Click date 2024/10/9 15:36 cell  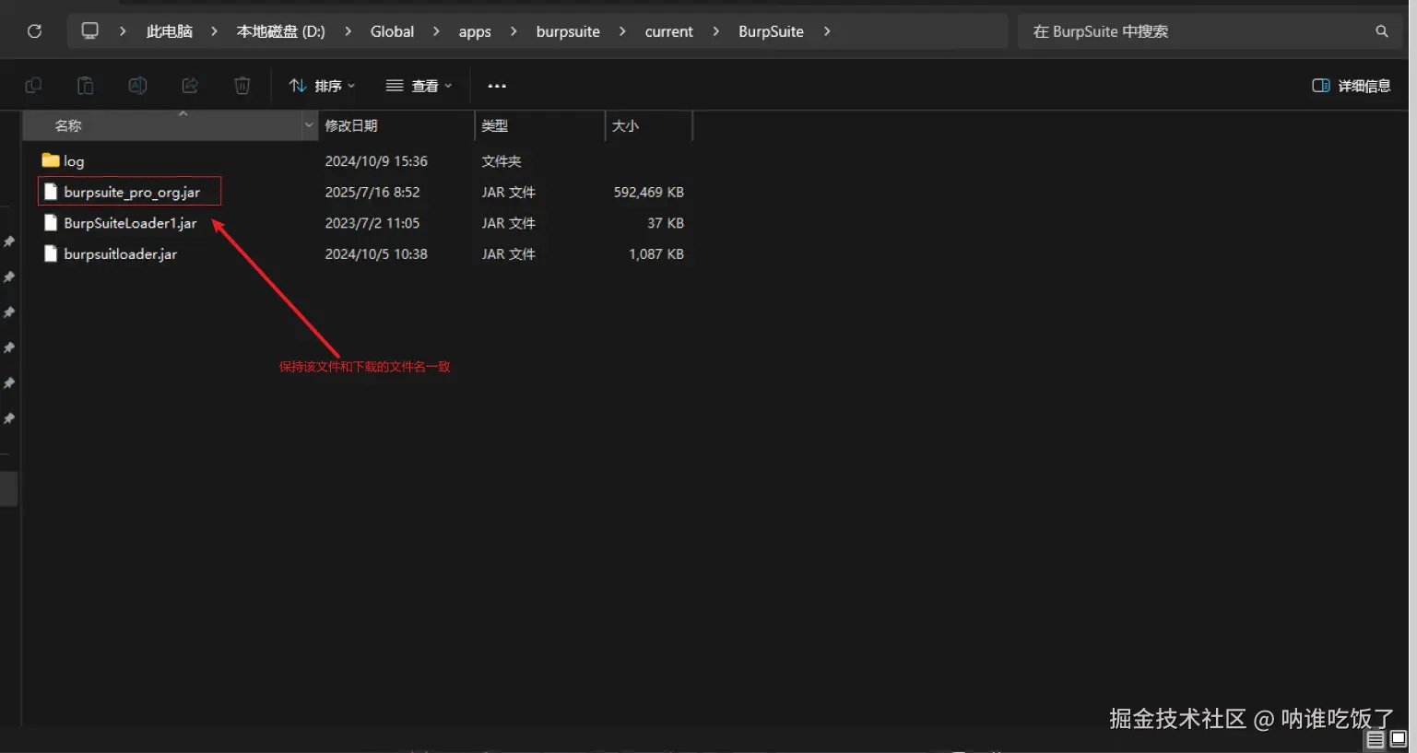(x=376, y=160)
